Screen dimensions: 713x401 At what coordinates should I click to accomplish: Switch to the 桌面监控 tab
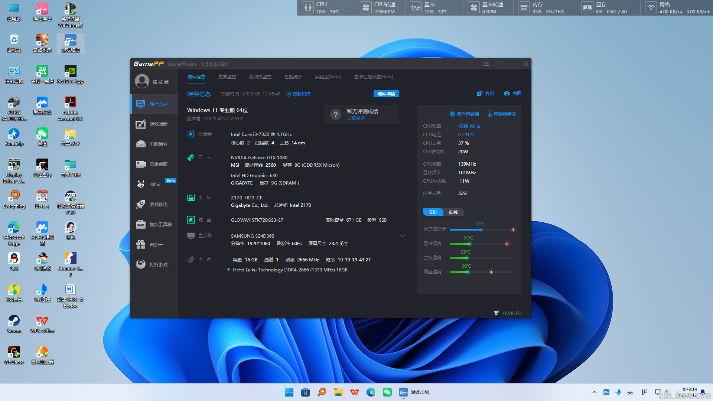[227, 77]
